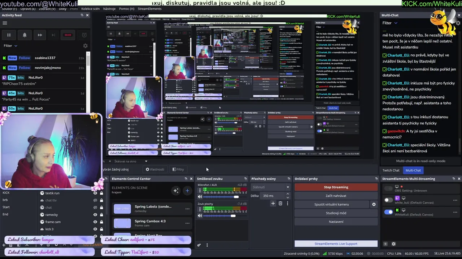Add new element with plus icon
Screen dimensions: 462x259
coord(187,191)
